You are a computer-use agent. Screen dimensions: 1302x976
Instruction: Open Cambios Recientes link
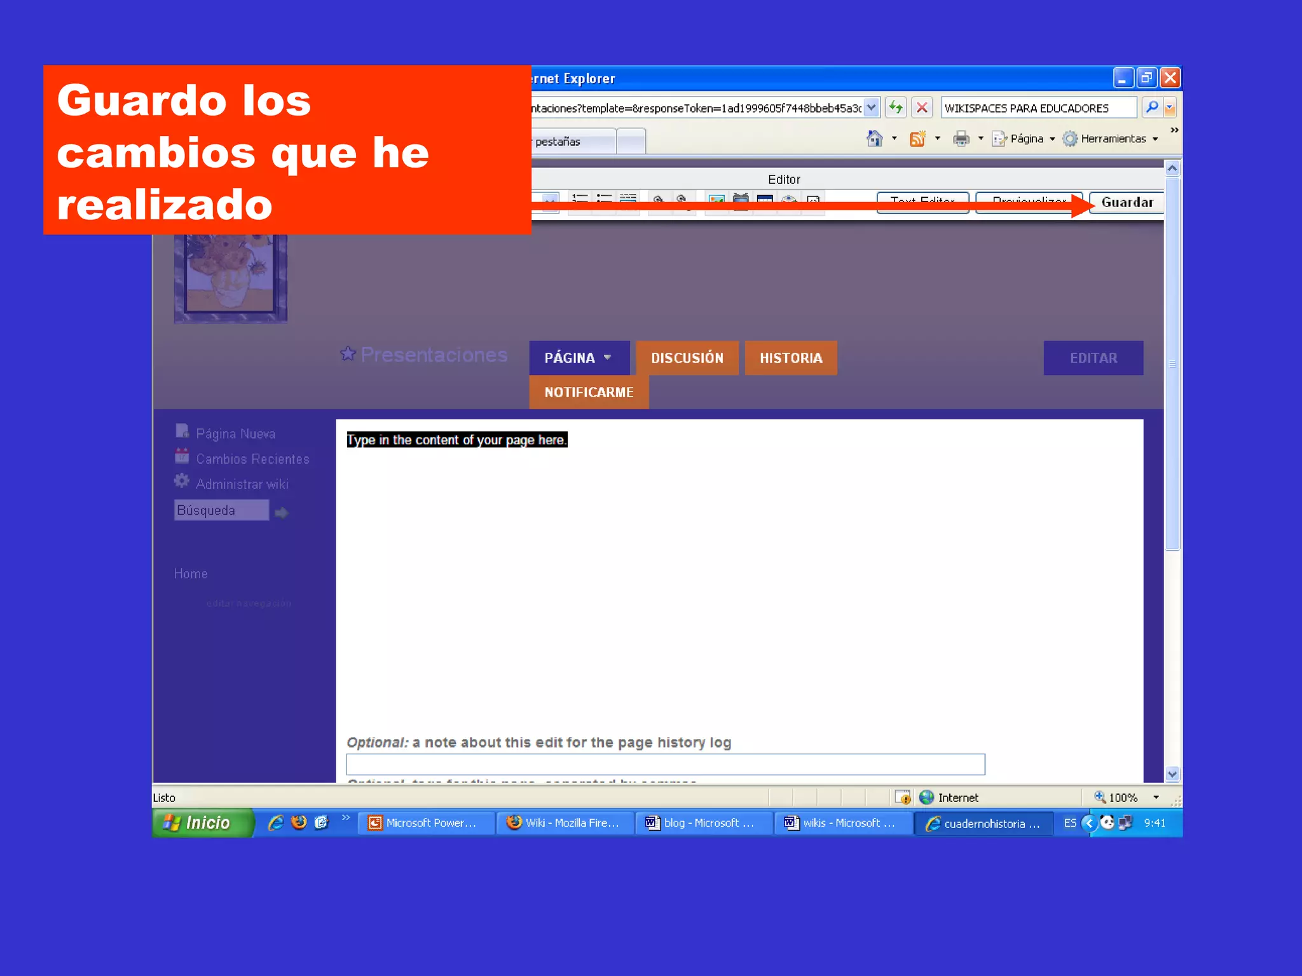point(252,459)
